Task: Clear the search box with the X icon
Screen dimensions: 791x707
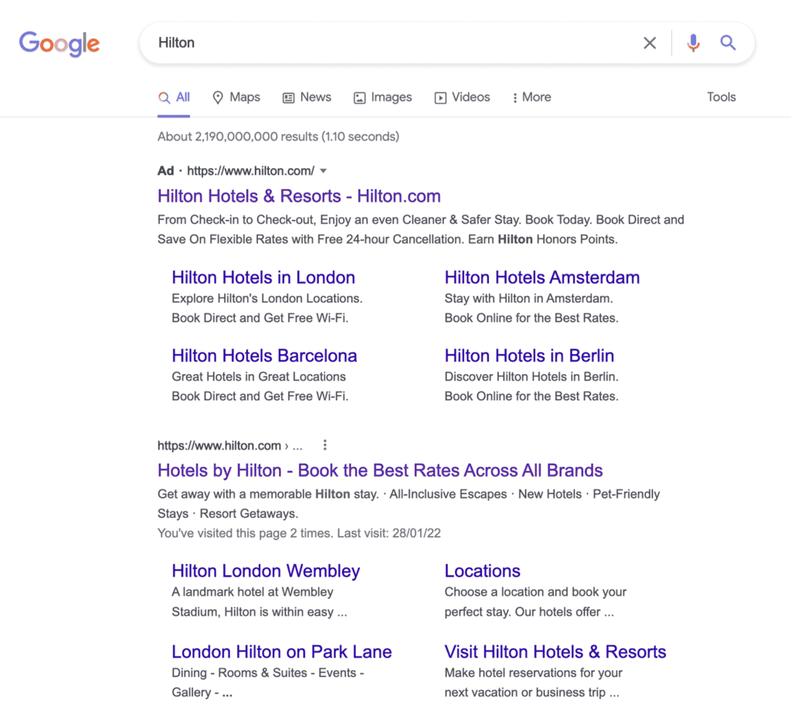Action: coord(649,42)
